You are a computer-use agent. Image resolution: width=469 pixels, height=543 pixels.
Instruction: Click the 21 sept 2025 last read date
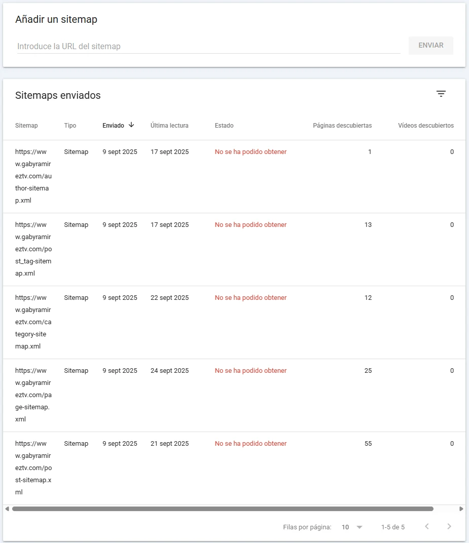click(x=169, y=444)
